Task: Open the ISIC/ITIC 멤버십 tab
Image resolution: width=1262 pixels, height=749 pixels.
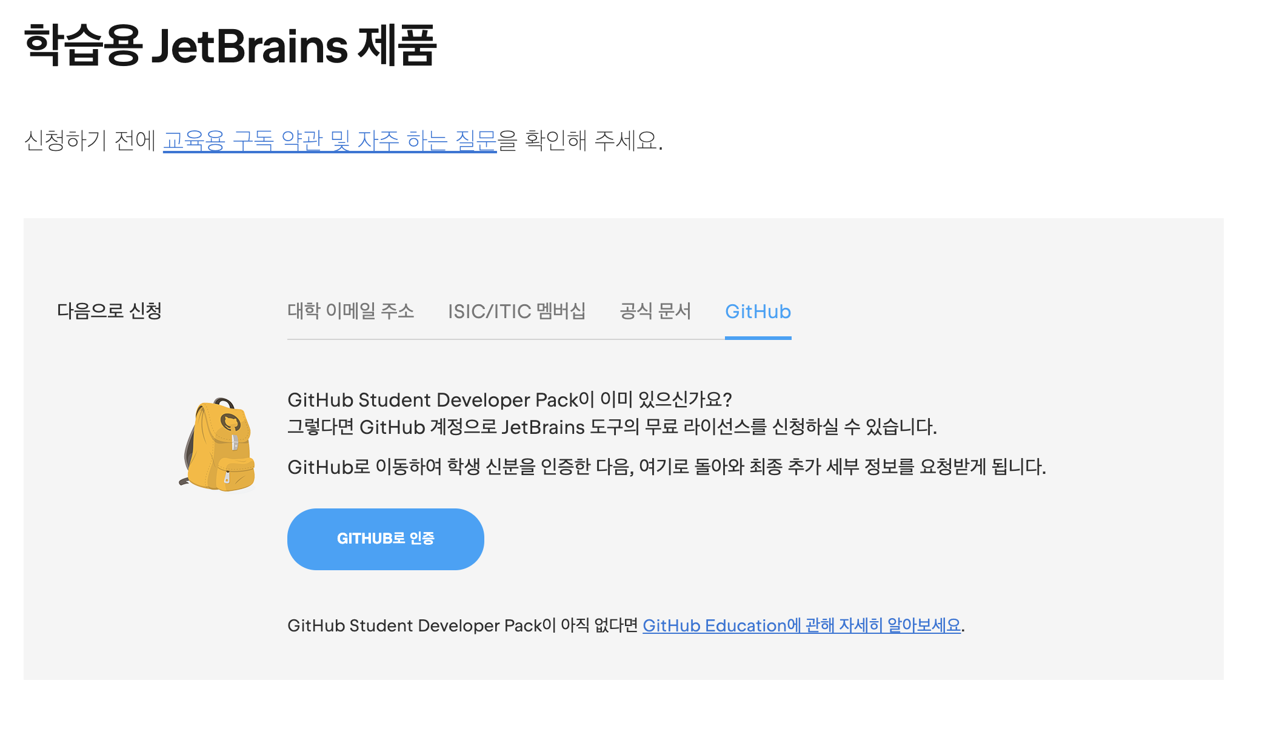Action: tap(516, 311)
